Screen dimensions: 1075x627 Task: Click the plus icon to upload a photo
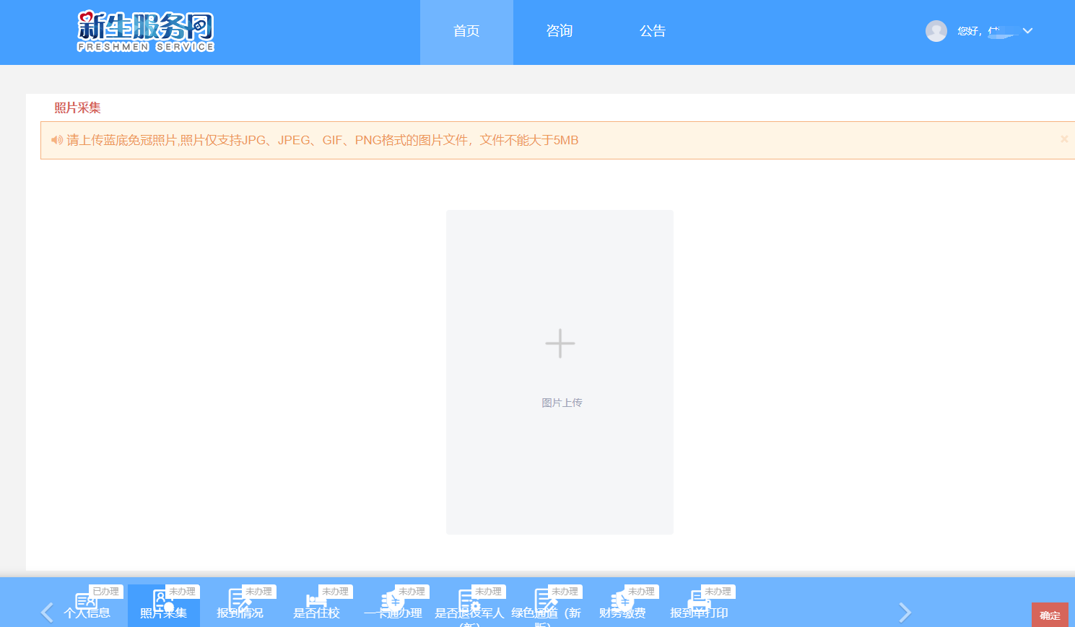click(x=560, y=343)
